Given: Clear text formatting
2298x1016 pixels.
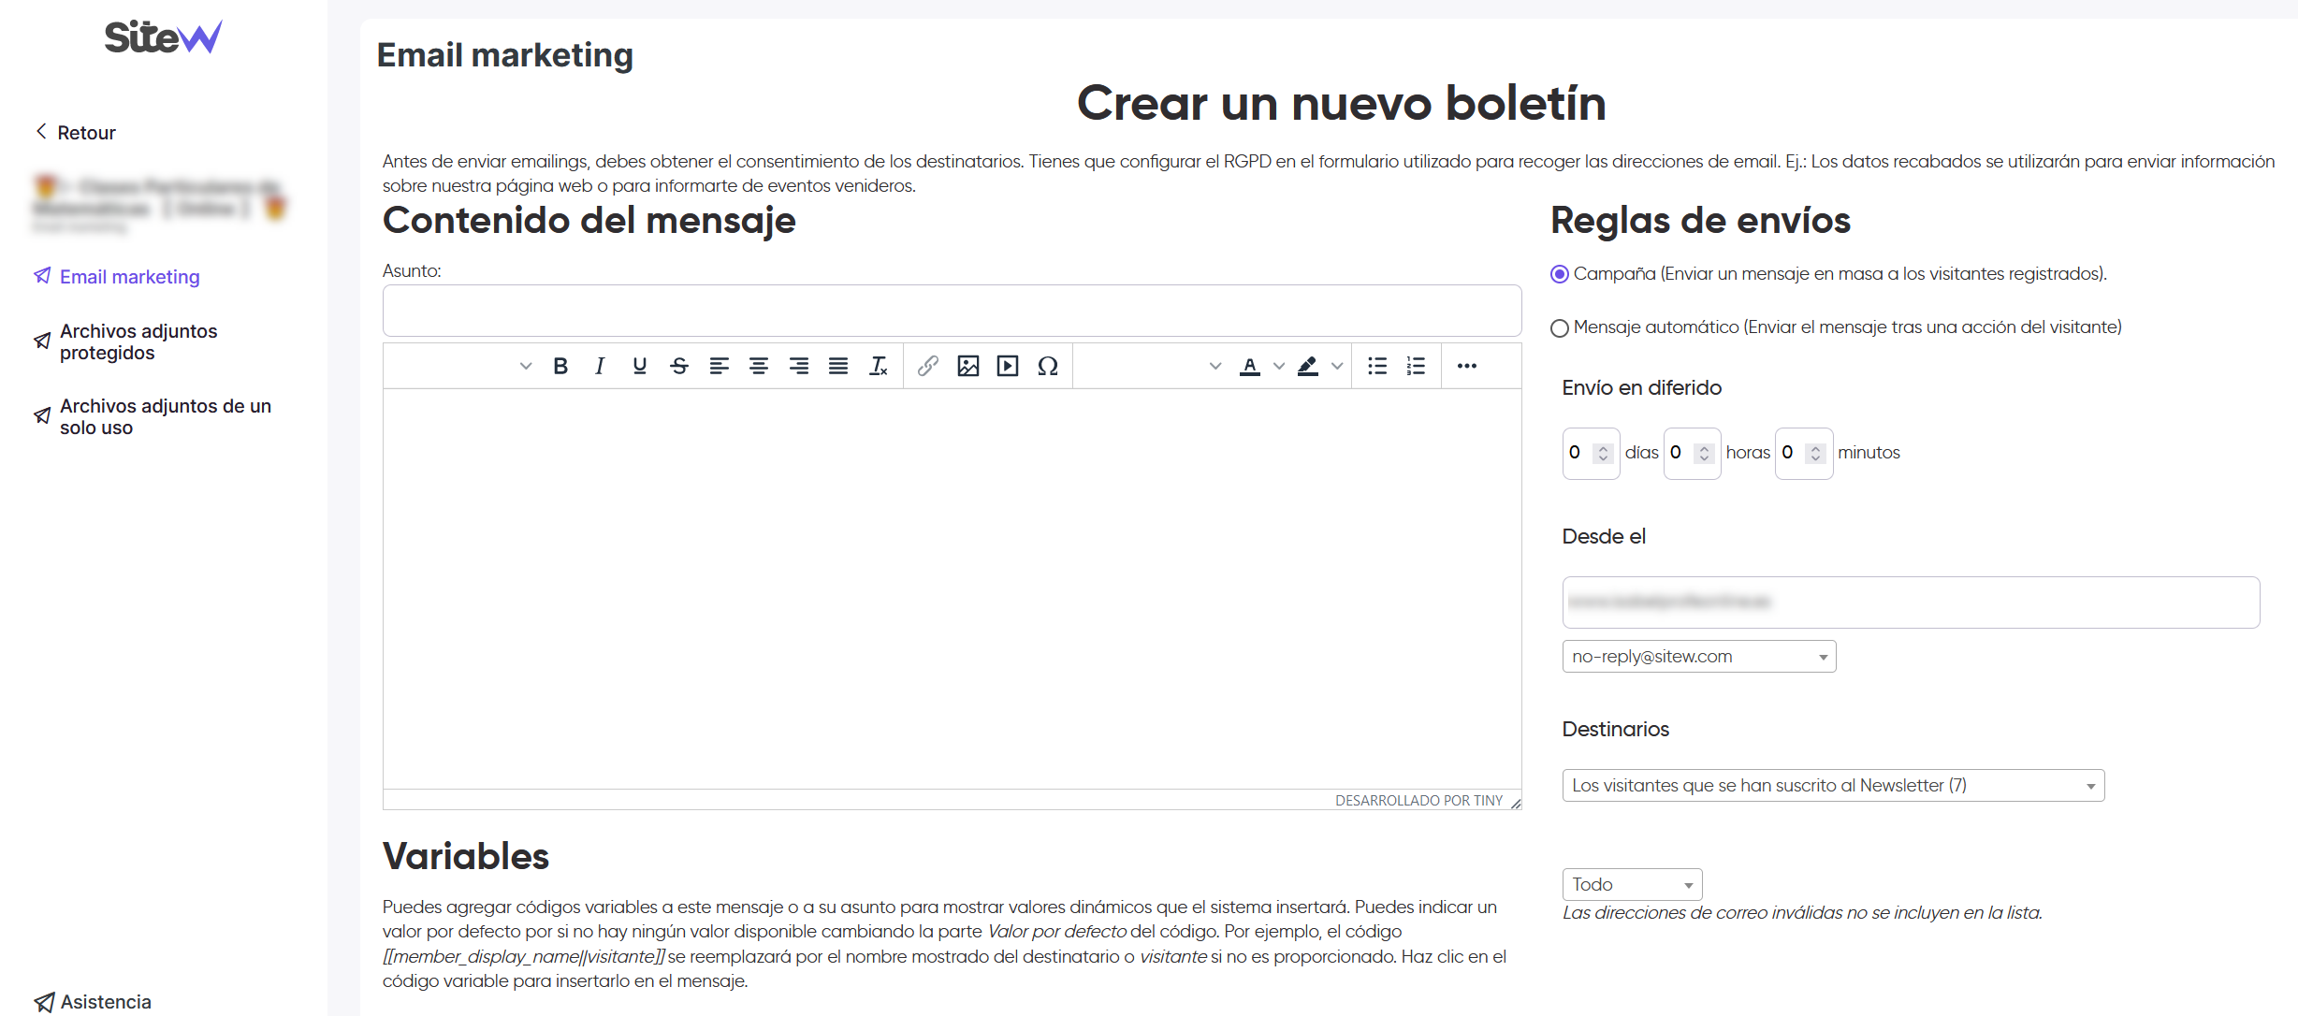Looking at the screenshot, I should coord(878,366).
